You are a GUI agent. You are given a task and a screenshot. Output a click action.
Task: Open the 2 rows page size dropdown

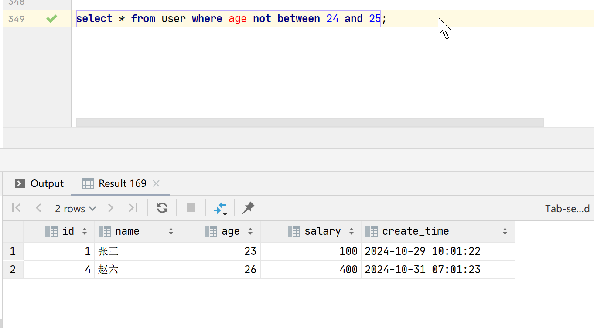click(x=75, y=209)
